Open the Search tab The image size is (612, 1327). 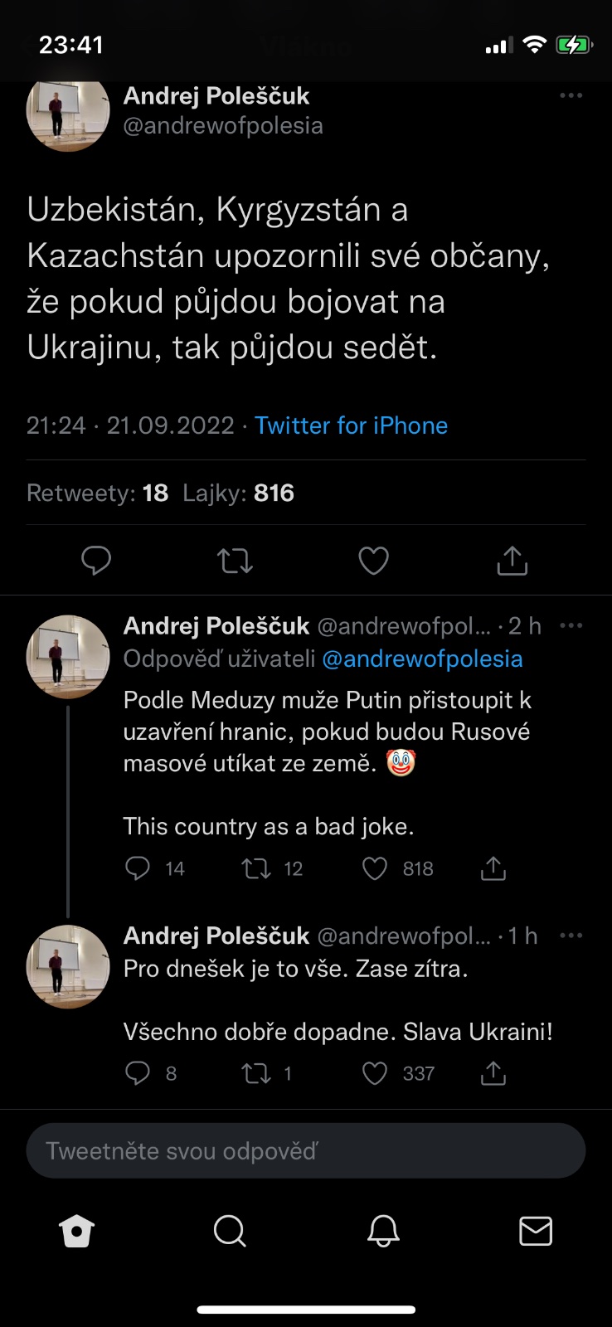(230, 1232)
